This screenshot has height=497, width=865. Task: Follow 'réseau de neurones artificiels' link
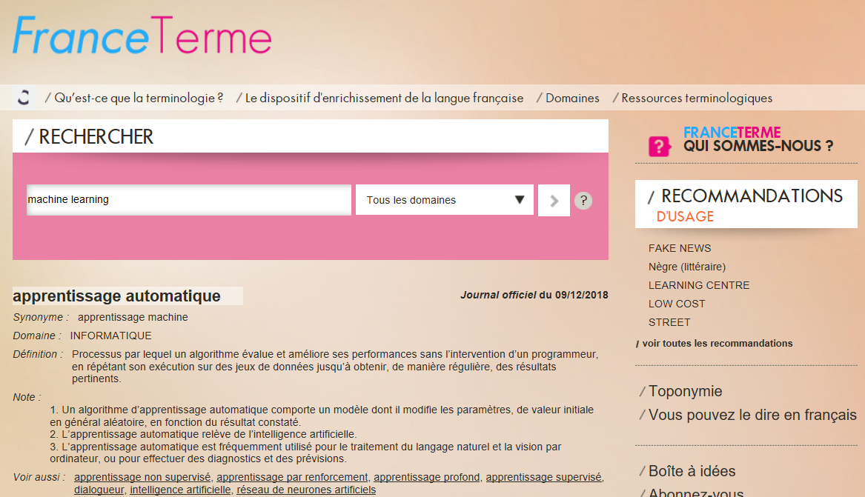coord(306,490)
